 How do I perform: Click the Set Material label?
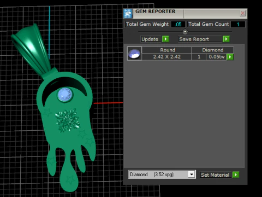coord(215,175)
